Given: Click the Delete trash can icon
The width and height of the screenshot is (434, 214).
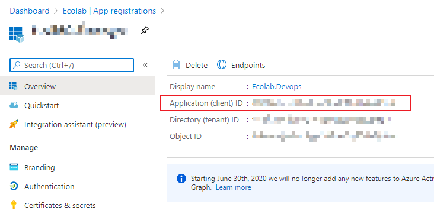Looking at the screenshot, I should coord(176,64).
